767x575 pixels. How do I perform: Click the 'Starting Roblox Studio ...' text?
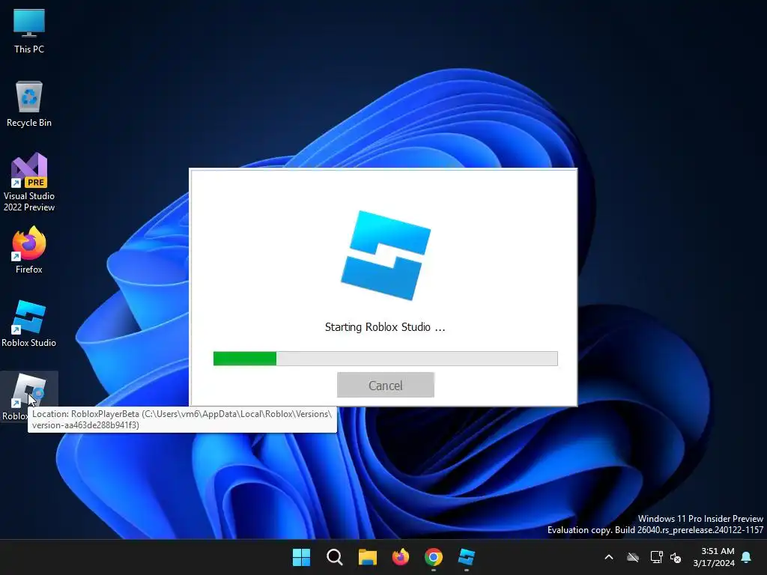pos(385,327)
